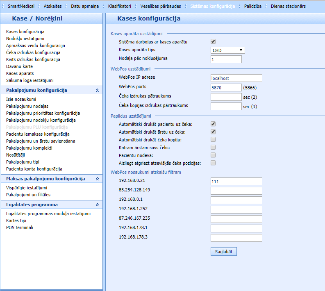The image size is (325, 291).
Task: Go to Dāvanu karte settings
Action: click(19, 66)
